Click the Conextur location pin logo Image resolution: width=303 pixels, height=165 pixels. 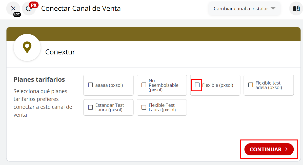[27, 47]
